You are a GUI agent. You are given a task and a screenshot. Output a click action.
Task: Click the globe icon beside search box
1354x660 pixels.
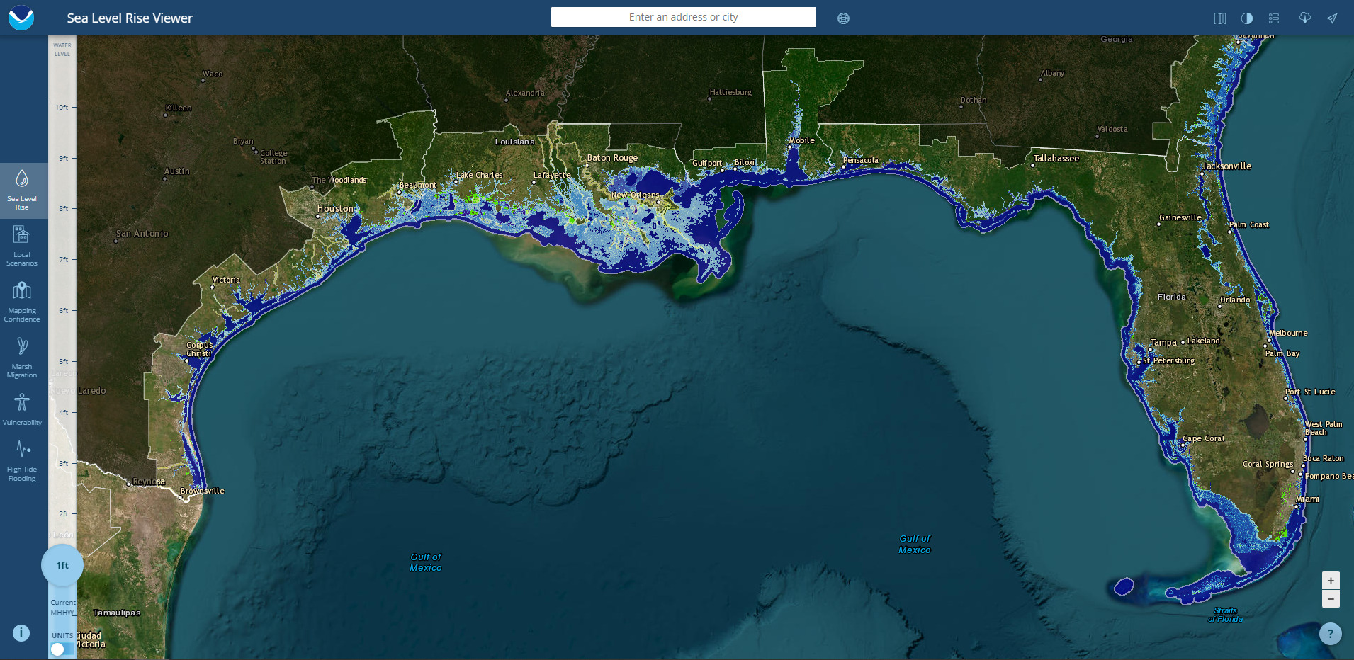(843, 18)
